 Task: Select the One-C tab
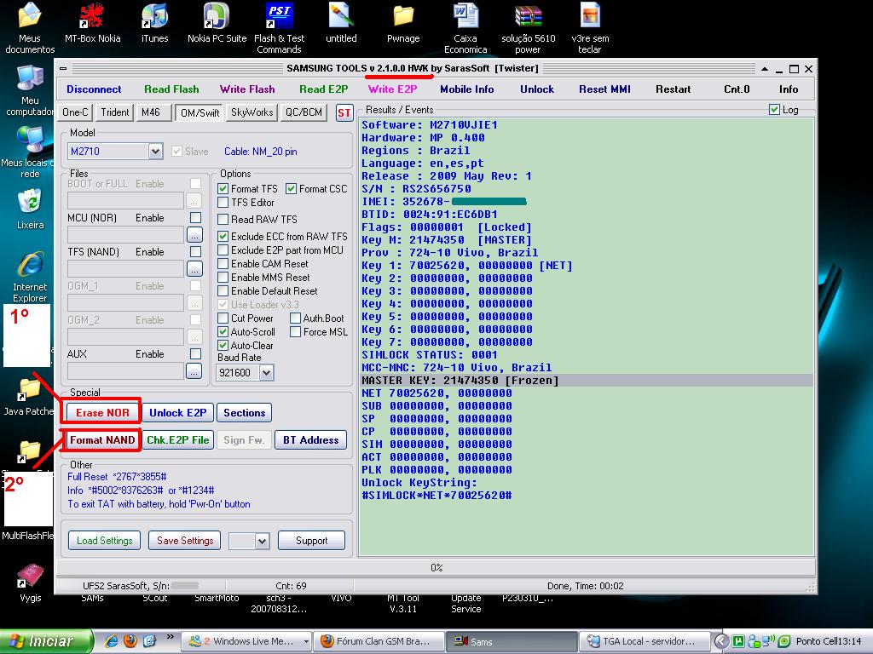(x=75, y=112)
